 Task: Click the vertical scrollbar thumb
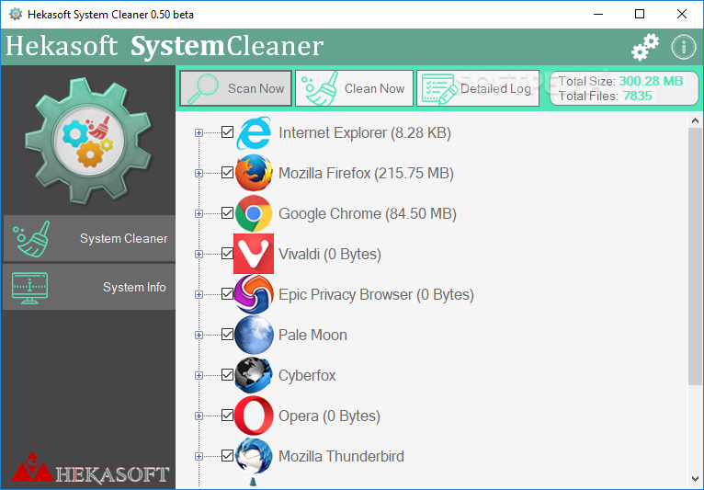[x=695, y=256]
